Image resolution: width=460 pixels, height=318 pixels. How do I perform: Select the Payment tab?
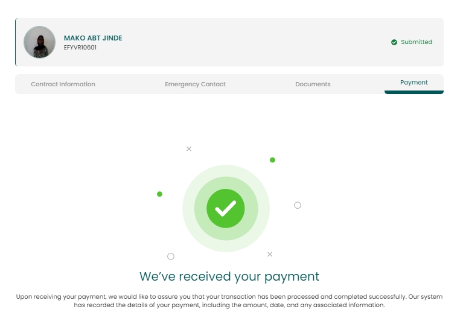tap(414, 83)
